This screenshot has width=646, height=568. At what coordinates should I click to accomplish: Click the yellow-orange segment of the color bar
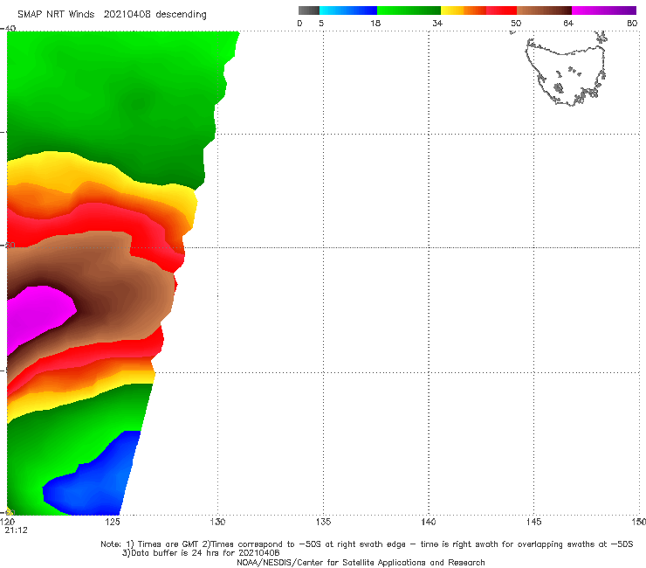(x=464, y=10)
